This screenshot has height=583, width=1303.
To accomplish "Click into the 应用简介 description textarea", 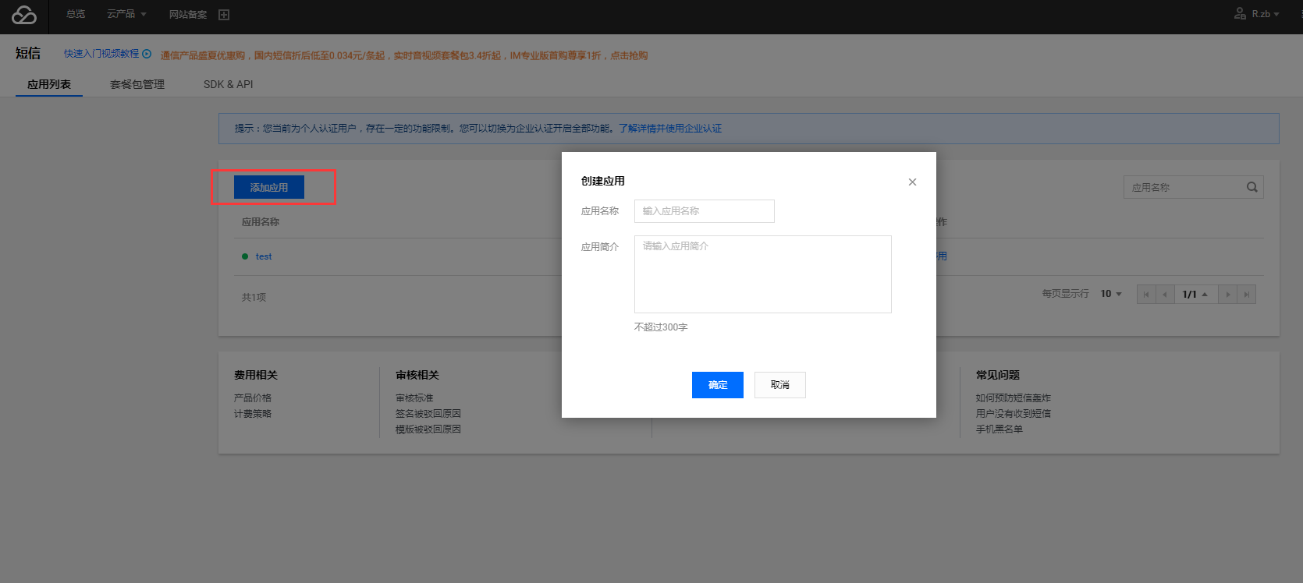I will click(762, 274).
